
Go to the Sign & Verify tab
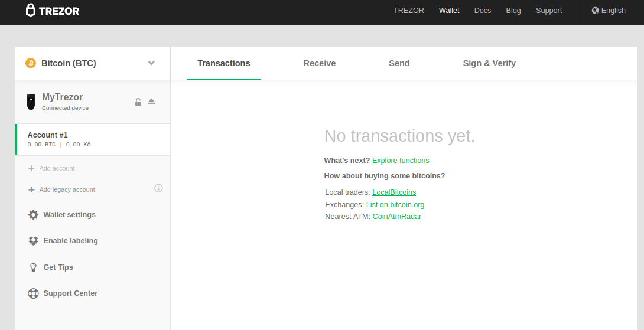[x=489, y=63]
